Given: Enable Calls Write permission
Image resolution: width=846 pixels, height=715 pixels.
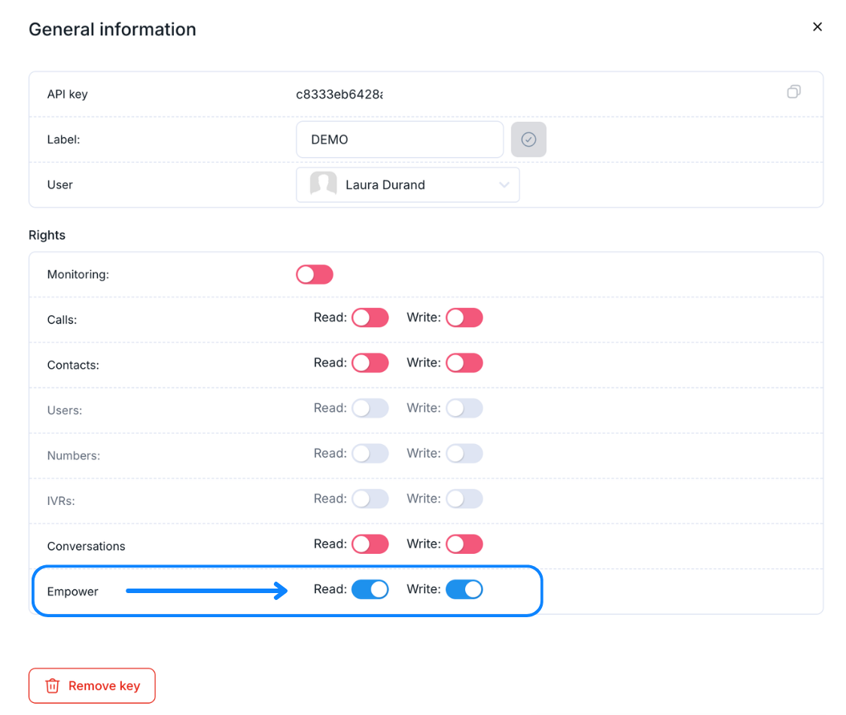Looking at the screenshot, I should [464, 318].
